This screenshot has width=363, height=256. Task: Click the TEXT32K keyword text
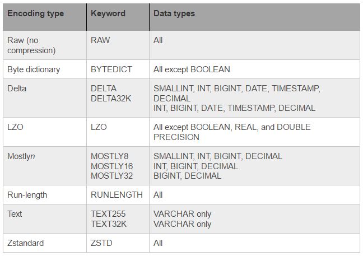[x=109, y=224]
